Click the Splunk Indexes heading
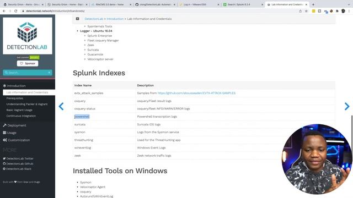Viewport: 353px width, 198px height. (99, 73)
